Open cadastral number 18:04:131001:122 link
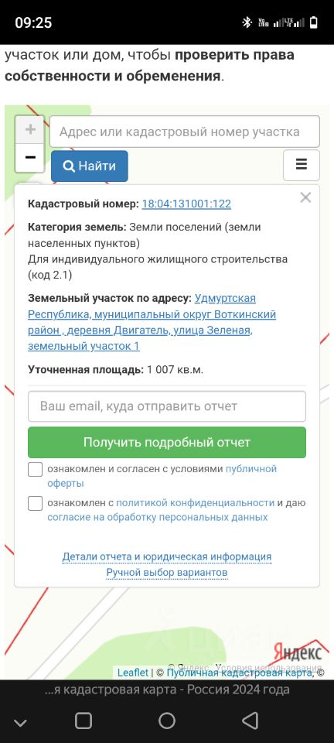The width and height of the screenshot is (334, 743). tap(186, 204)
